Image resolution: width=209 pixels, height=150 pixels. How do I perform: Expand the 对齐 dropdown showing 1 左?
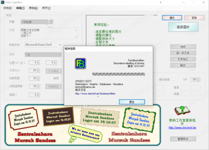43,54
